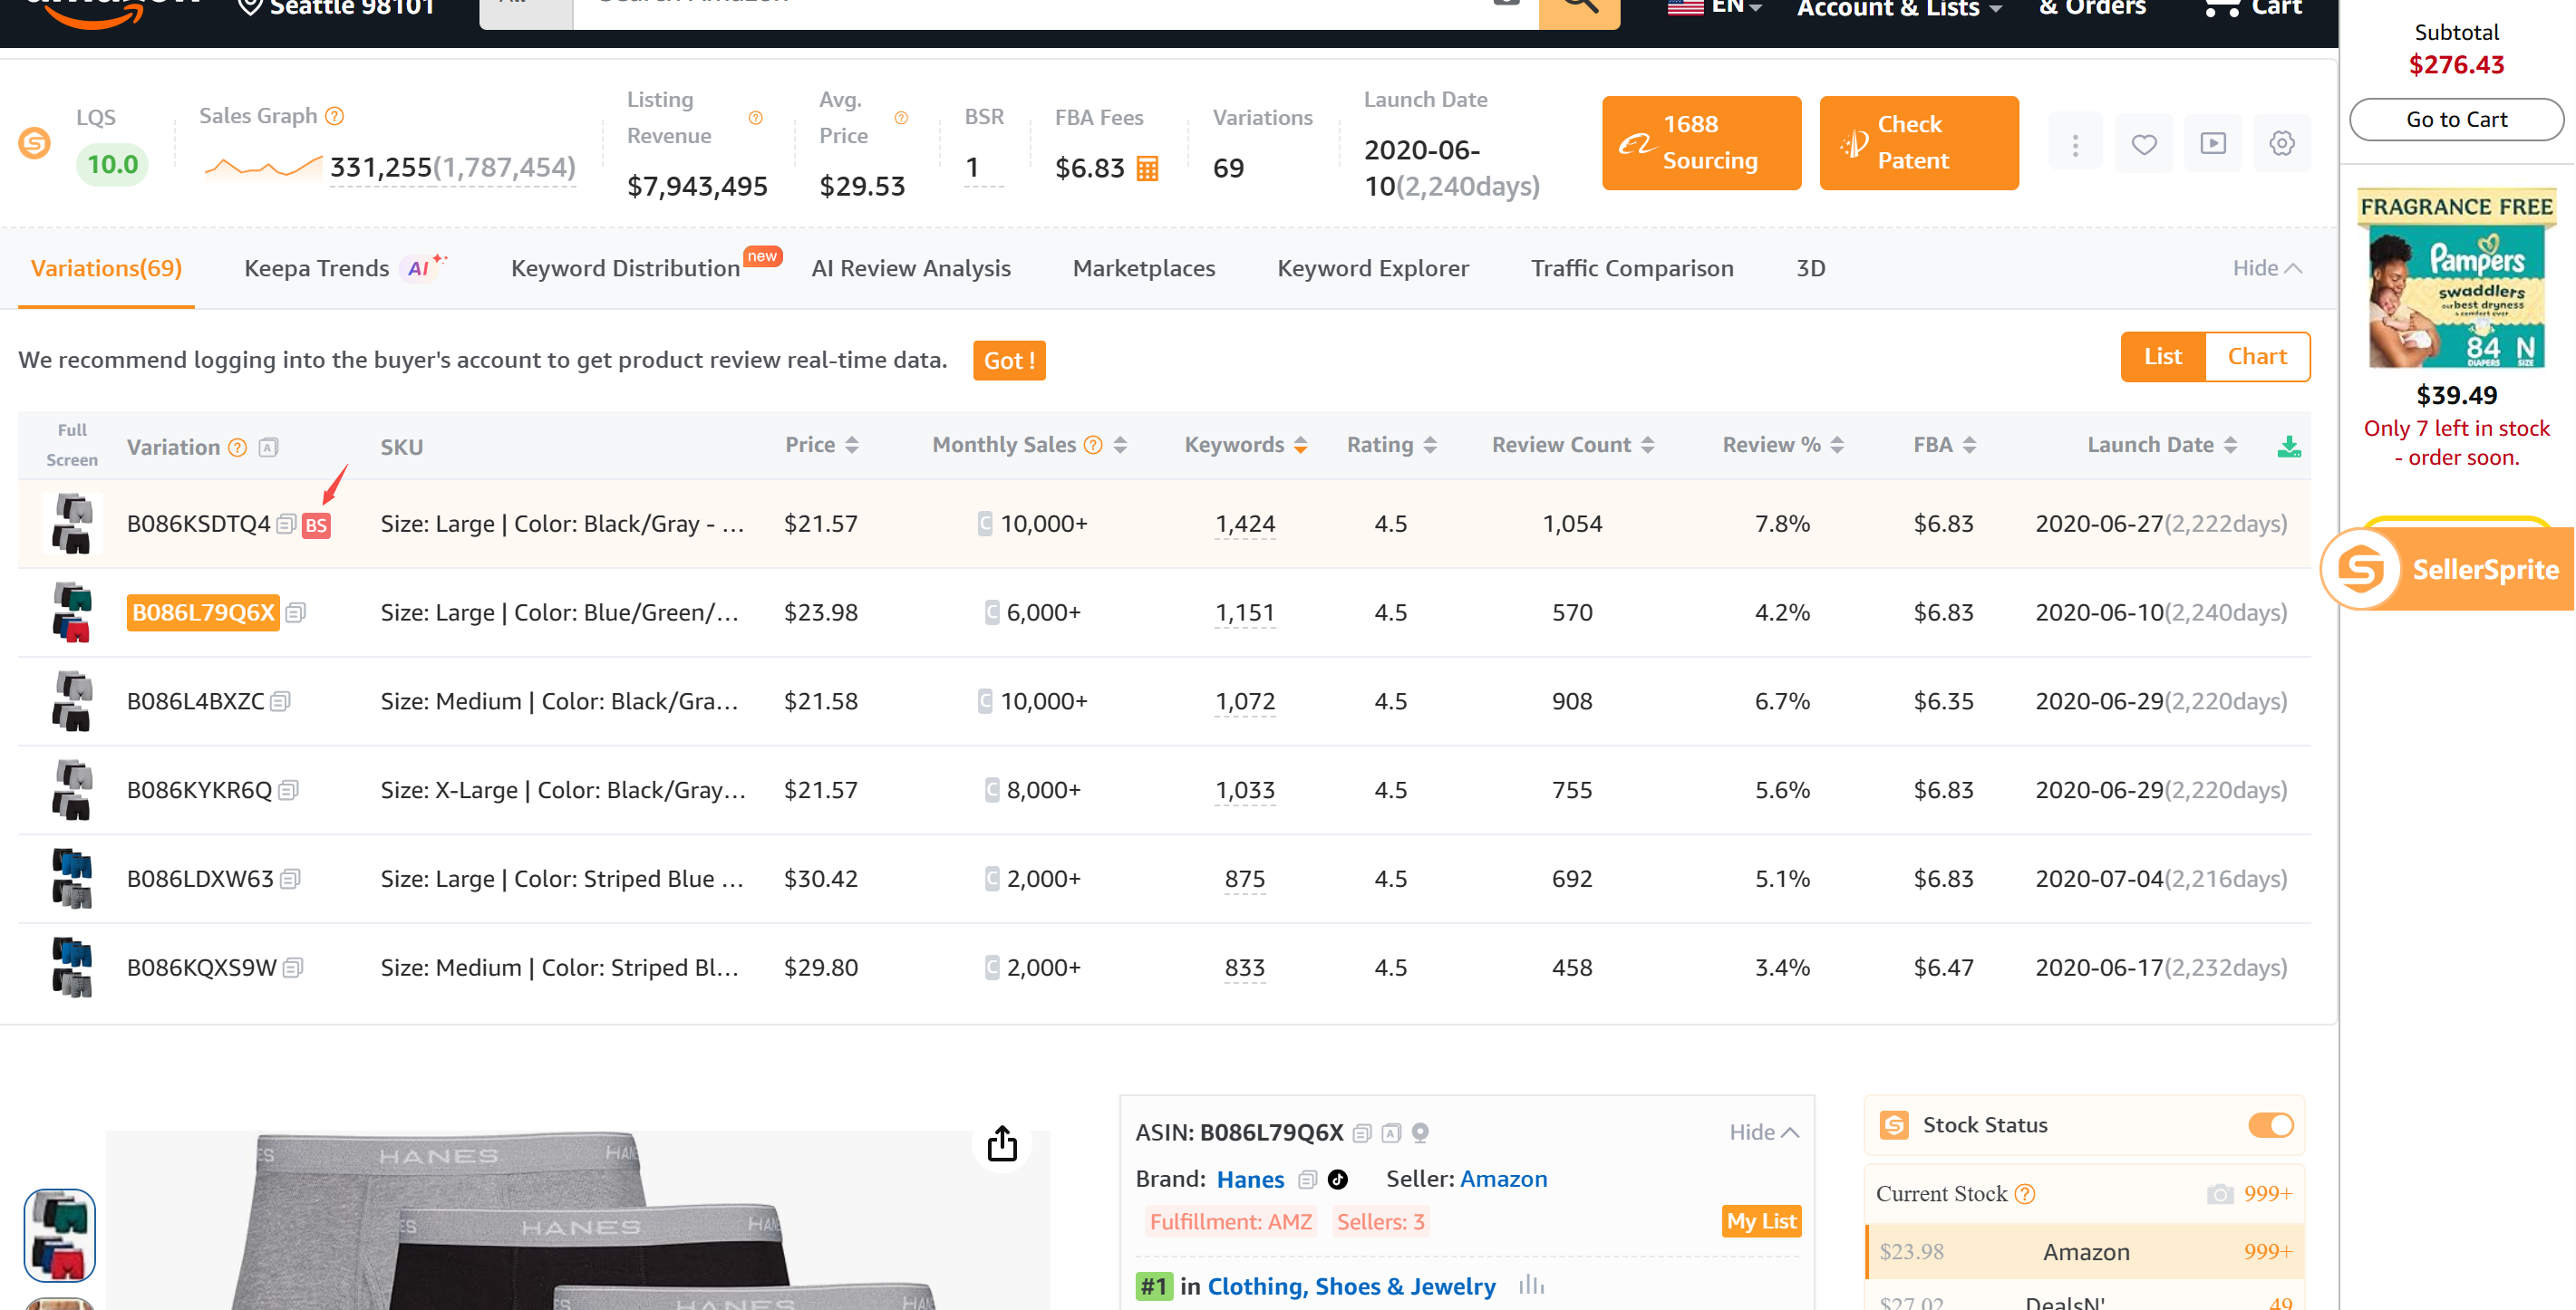Copy ASIN B086L79Q6X in table row
2576x1310 pixels.
(x=295, y=612)
